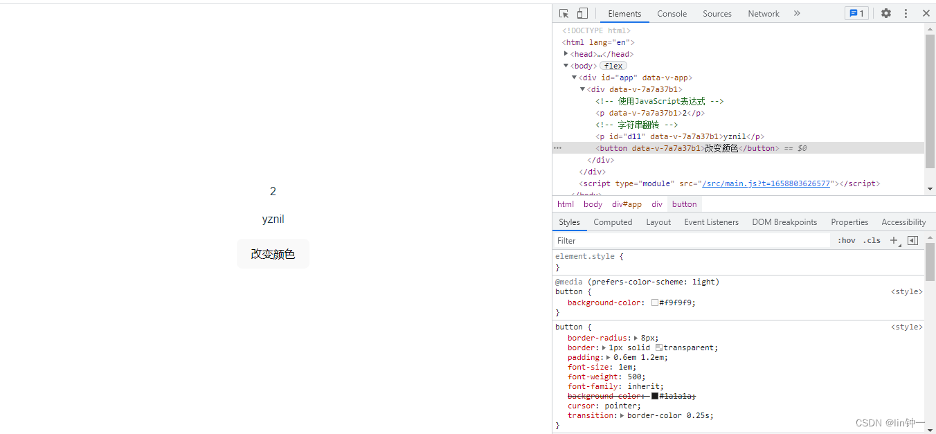Click the ellipsis beside the selected button node
Screen dimensions: 936x434
[x=557, y=148]
